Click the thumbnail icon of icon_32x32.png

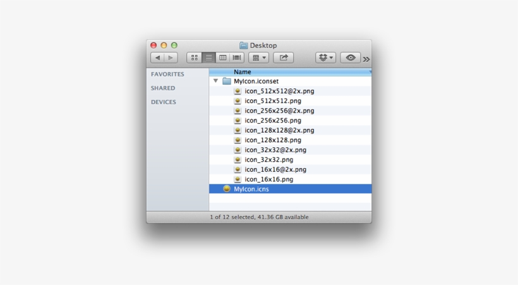pos(238,160)
